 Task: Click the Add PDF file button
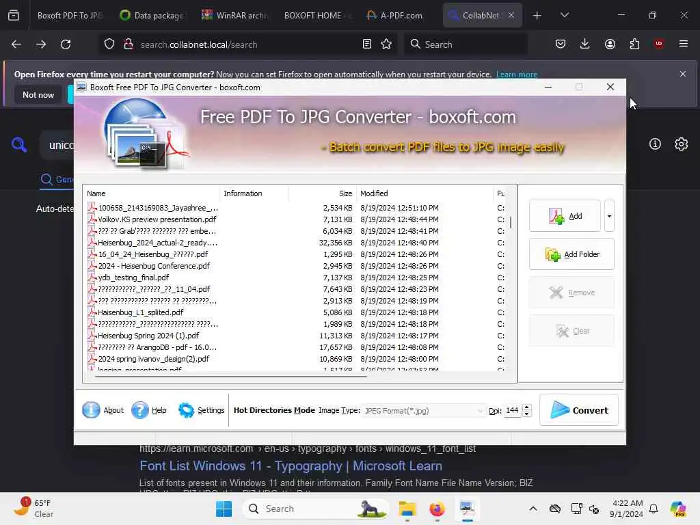(x=565, y=216)
